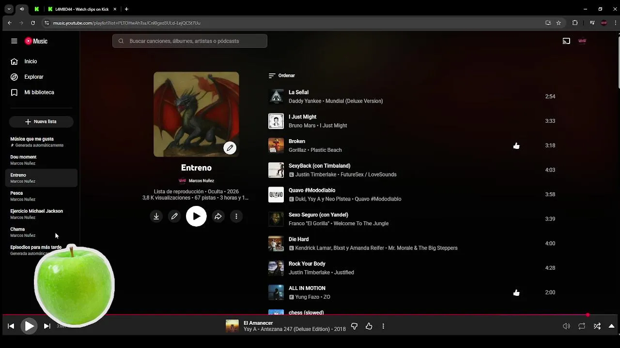Screen dimensions: 620x348
Task: Go back in browser history
Action: [x=10, y=23]
